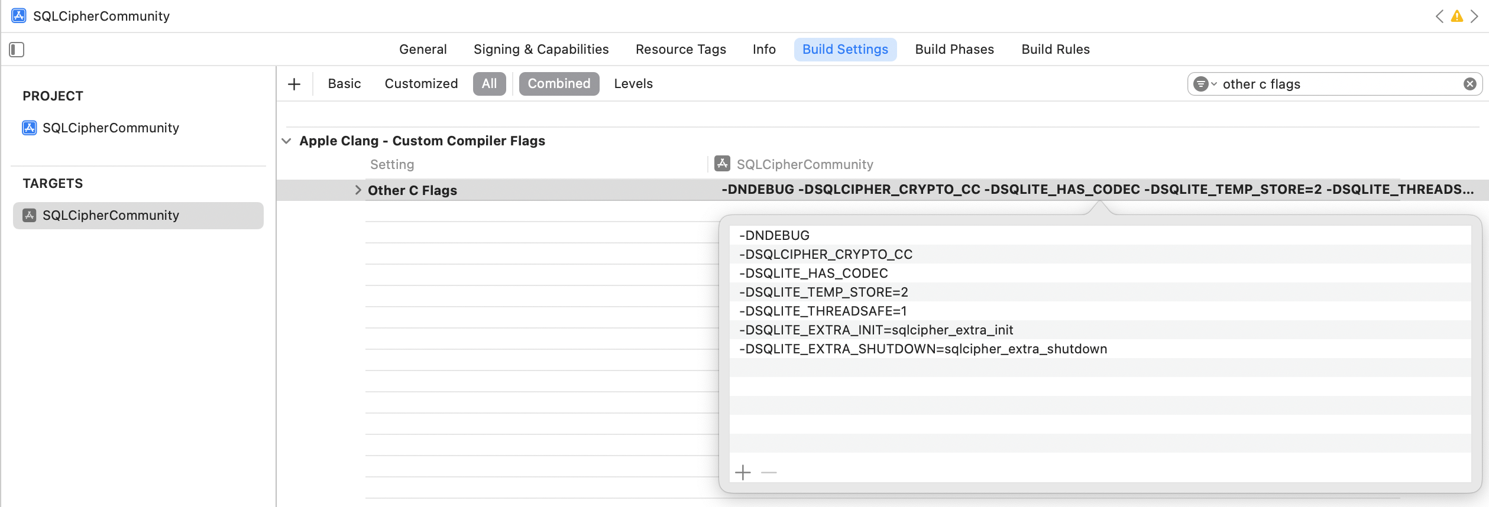Click the Setting column header

point(392,164)
